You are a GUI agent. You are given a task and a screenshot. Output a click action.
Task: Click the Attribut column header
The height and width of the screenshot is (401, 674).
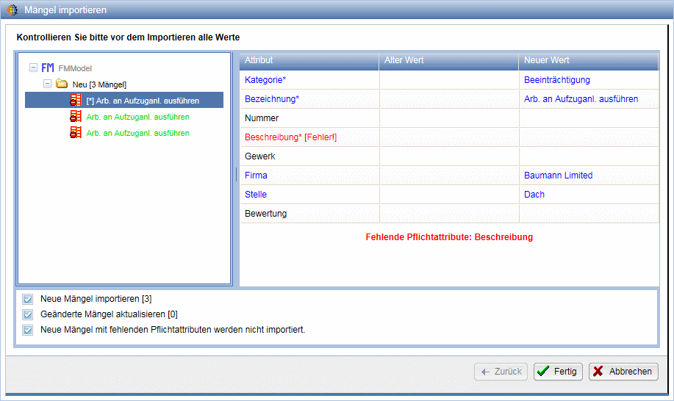309,60
